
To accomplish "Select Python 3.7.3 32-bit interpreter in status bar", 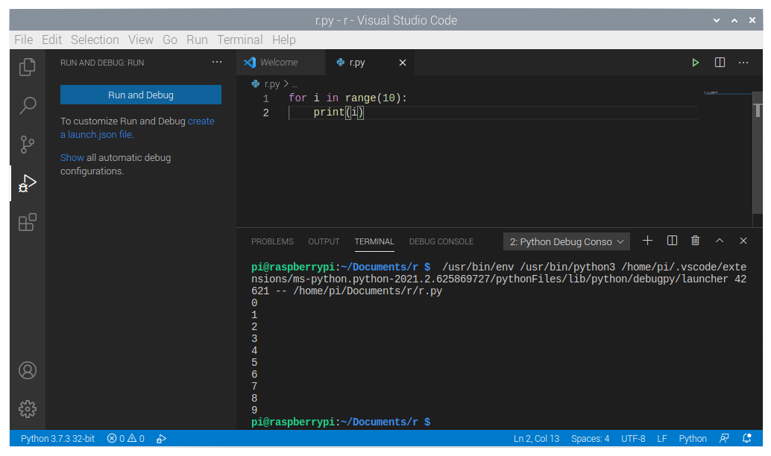I will coord(57,438).
